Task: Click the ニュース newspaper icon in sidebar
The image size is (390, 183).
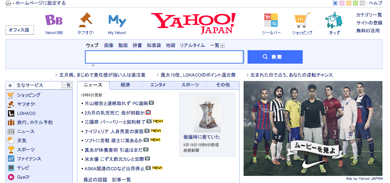Action: (11, 132)
